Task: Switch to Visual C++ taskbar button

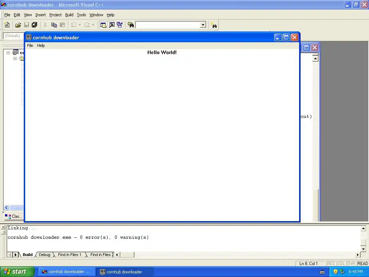Action: (x=67, y=272)
